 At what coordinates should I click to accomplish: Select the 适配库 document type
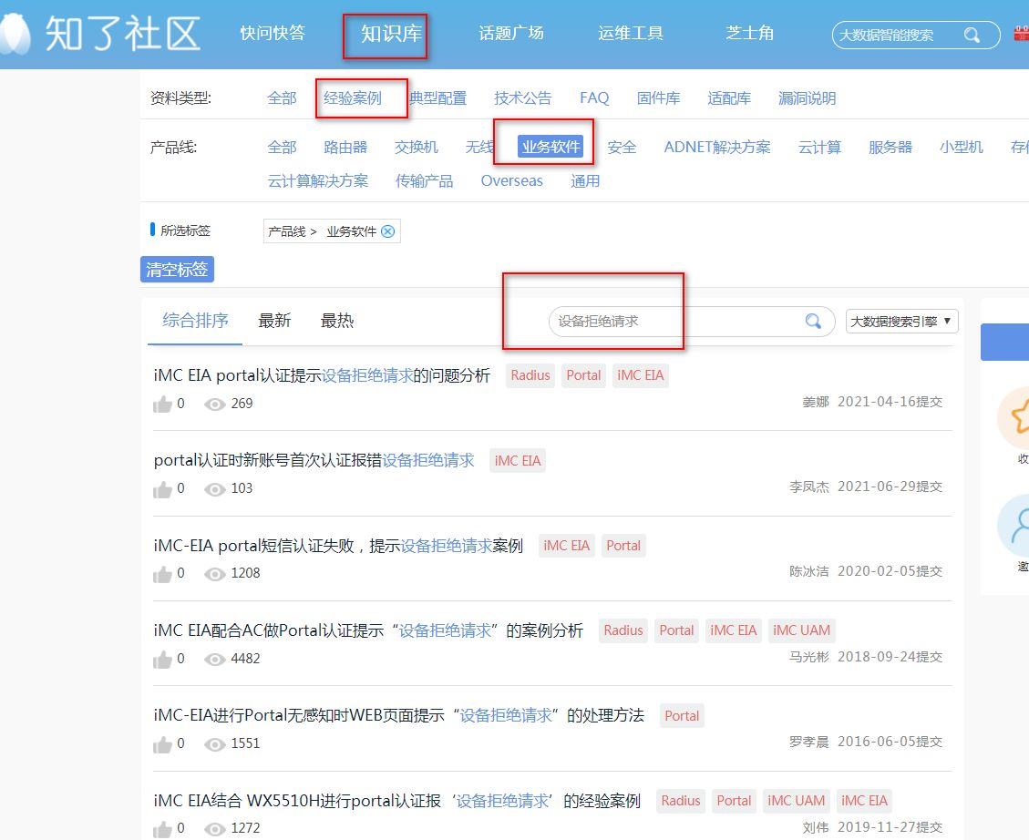[x=729, y=98]
